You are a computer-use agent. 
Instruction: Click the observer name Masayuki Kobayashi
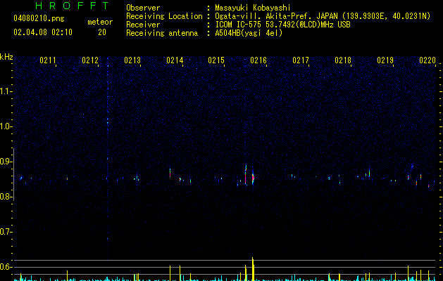[252, 8]
